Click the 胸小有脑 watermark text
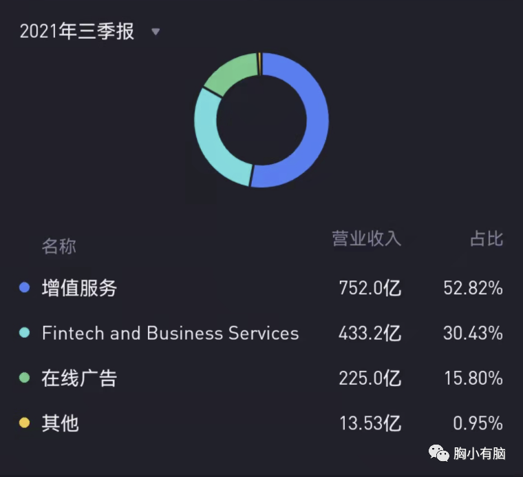Viewport: 523px width, 477px height. [x=480, y=454]
